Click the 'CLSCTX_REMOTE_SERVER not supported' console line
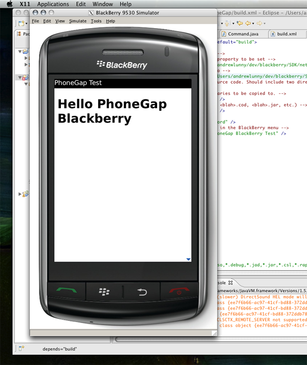 pyautogui.click(x=262, y=320)
